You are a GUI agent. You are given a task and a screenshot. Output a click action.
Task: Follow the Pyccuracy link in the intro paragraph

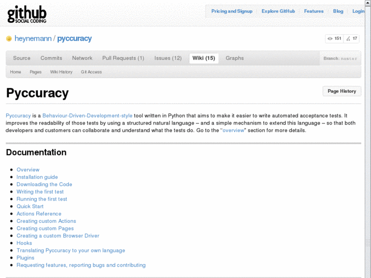click(x=18, y=116)
